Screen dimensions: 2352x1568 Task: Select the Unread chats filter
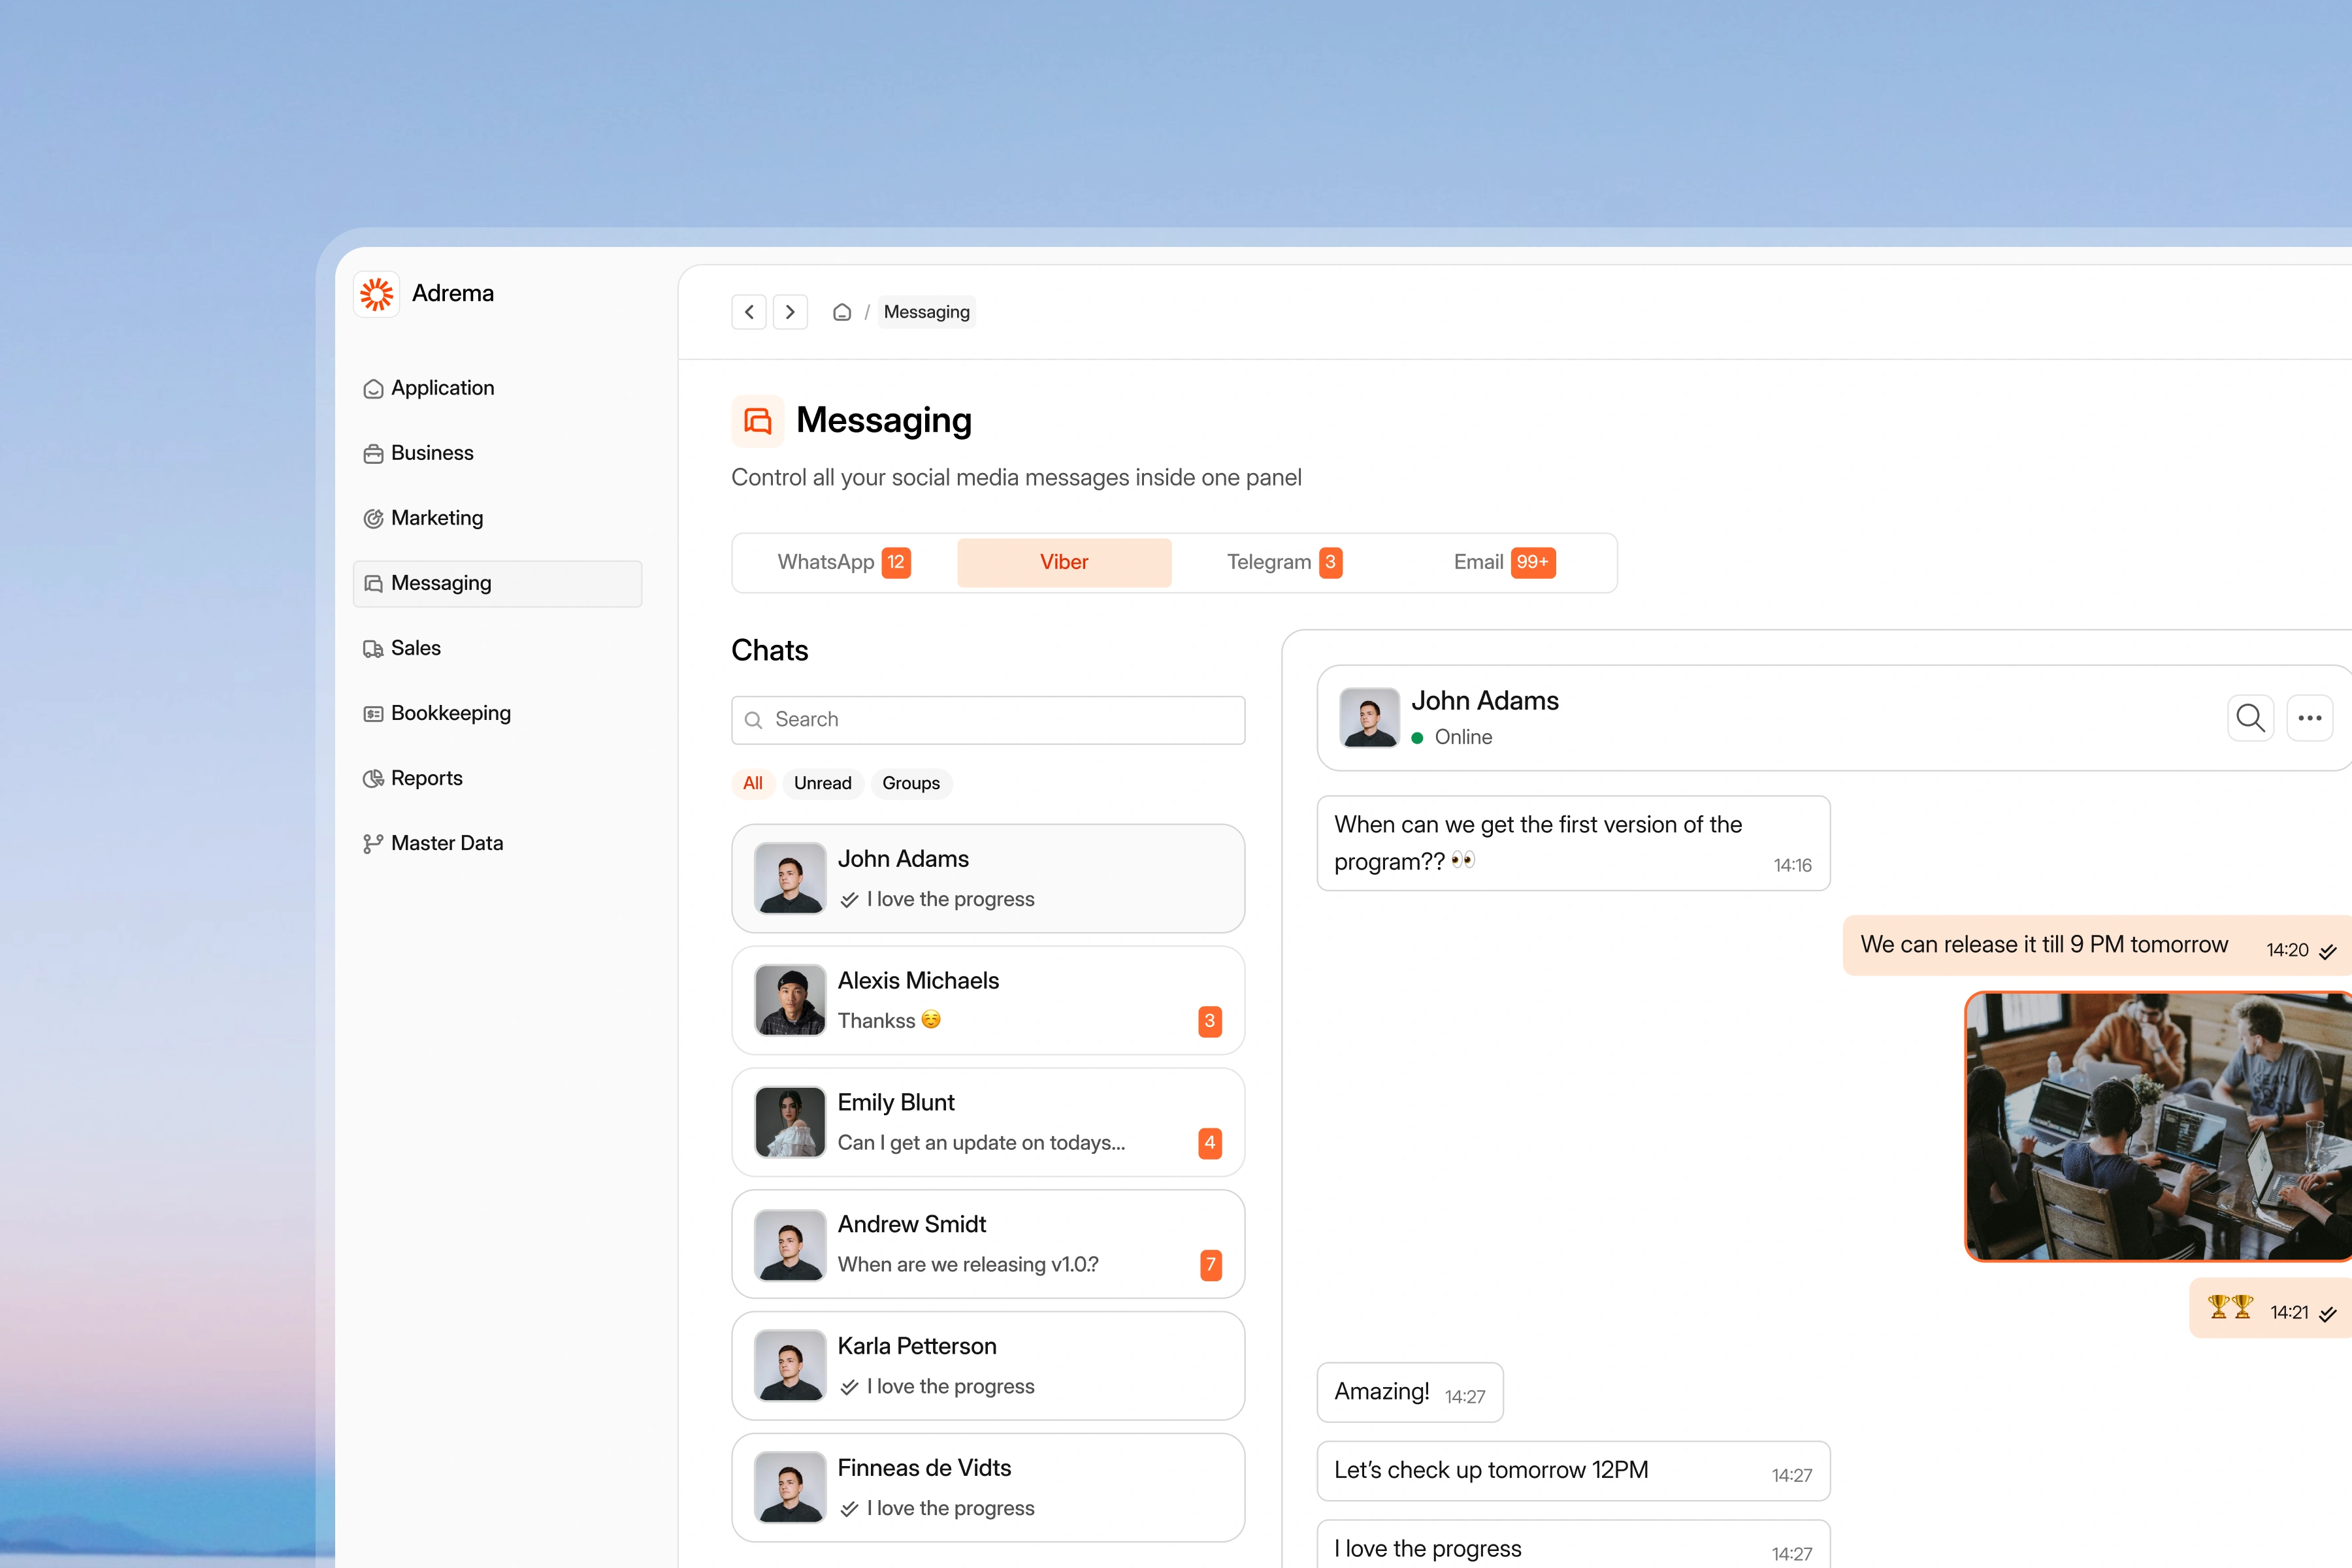pos(822,783)
